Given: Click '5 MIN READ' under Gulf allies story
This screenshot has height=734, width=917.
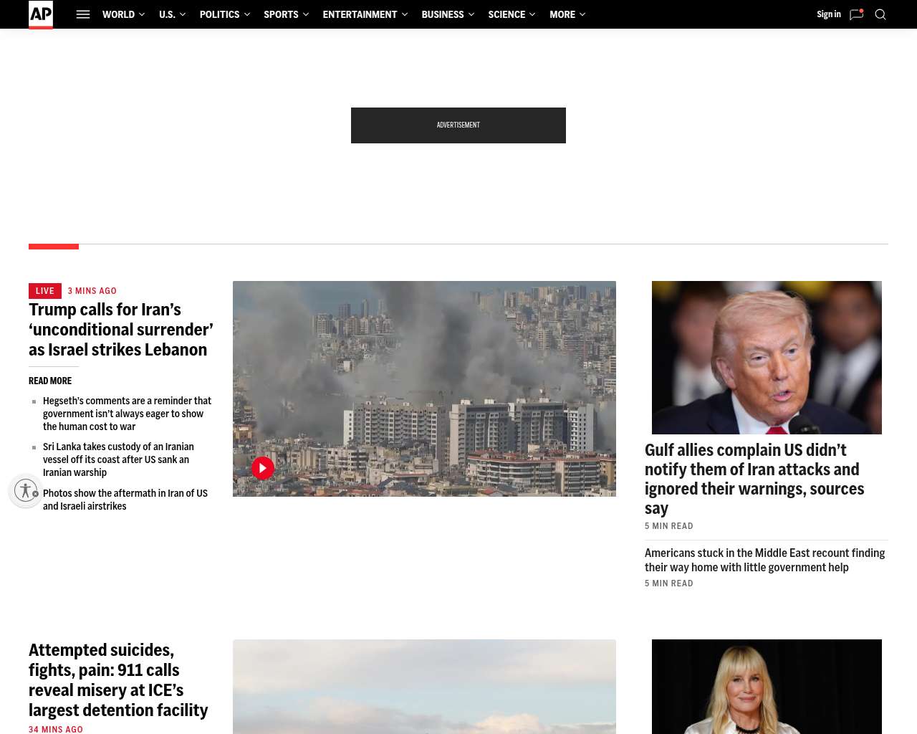Looking at the screenshot, I should [669, 526].
